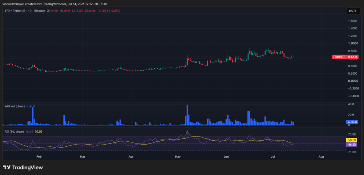
Task: Select the close value C0.6436
Action: tap(90, 11)
